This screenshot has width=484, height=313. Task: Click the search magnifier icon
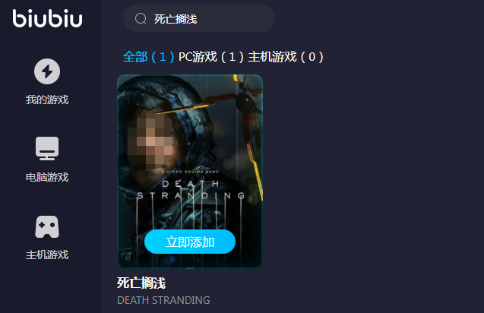coord(141,18)
